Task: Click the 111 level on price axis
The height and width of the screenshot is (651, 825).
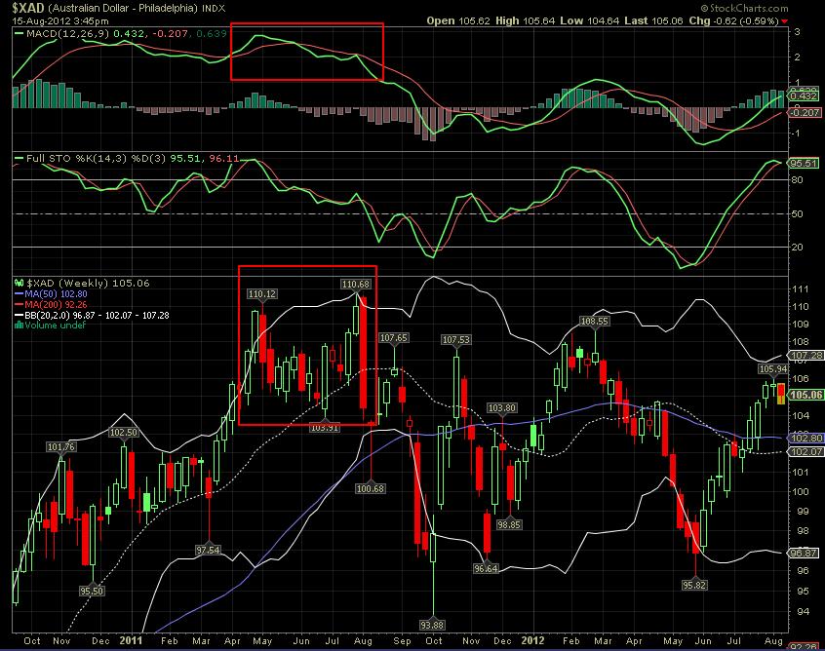Action: point(801,289)
